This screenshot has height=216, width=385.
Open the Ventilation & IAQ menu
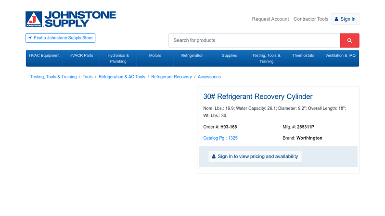pyautogui.click(x=340, y=58)
